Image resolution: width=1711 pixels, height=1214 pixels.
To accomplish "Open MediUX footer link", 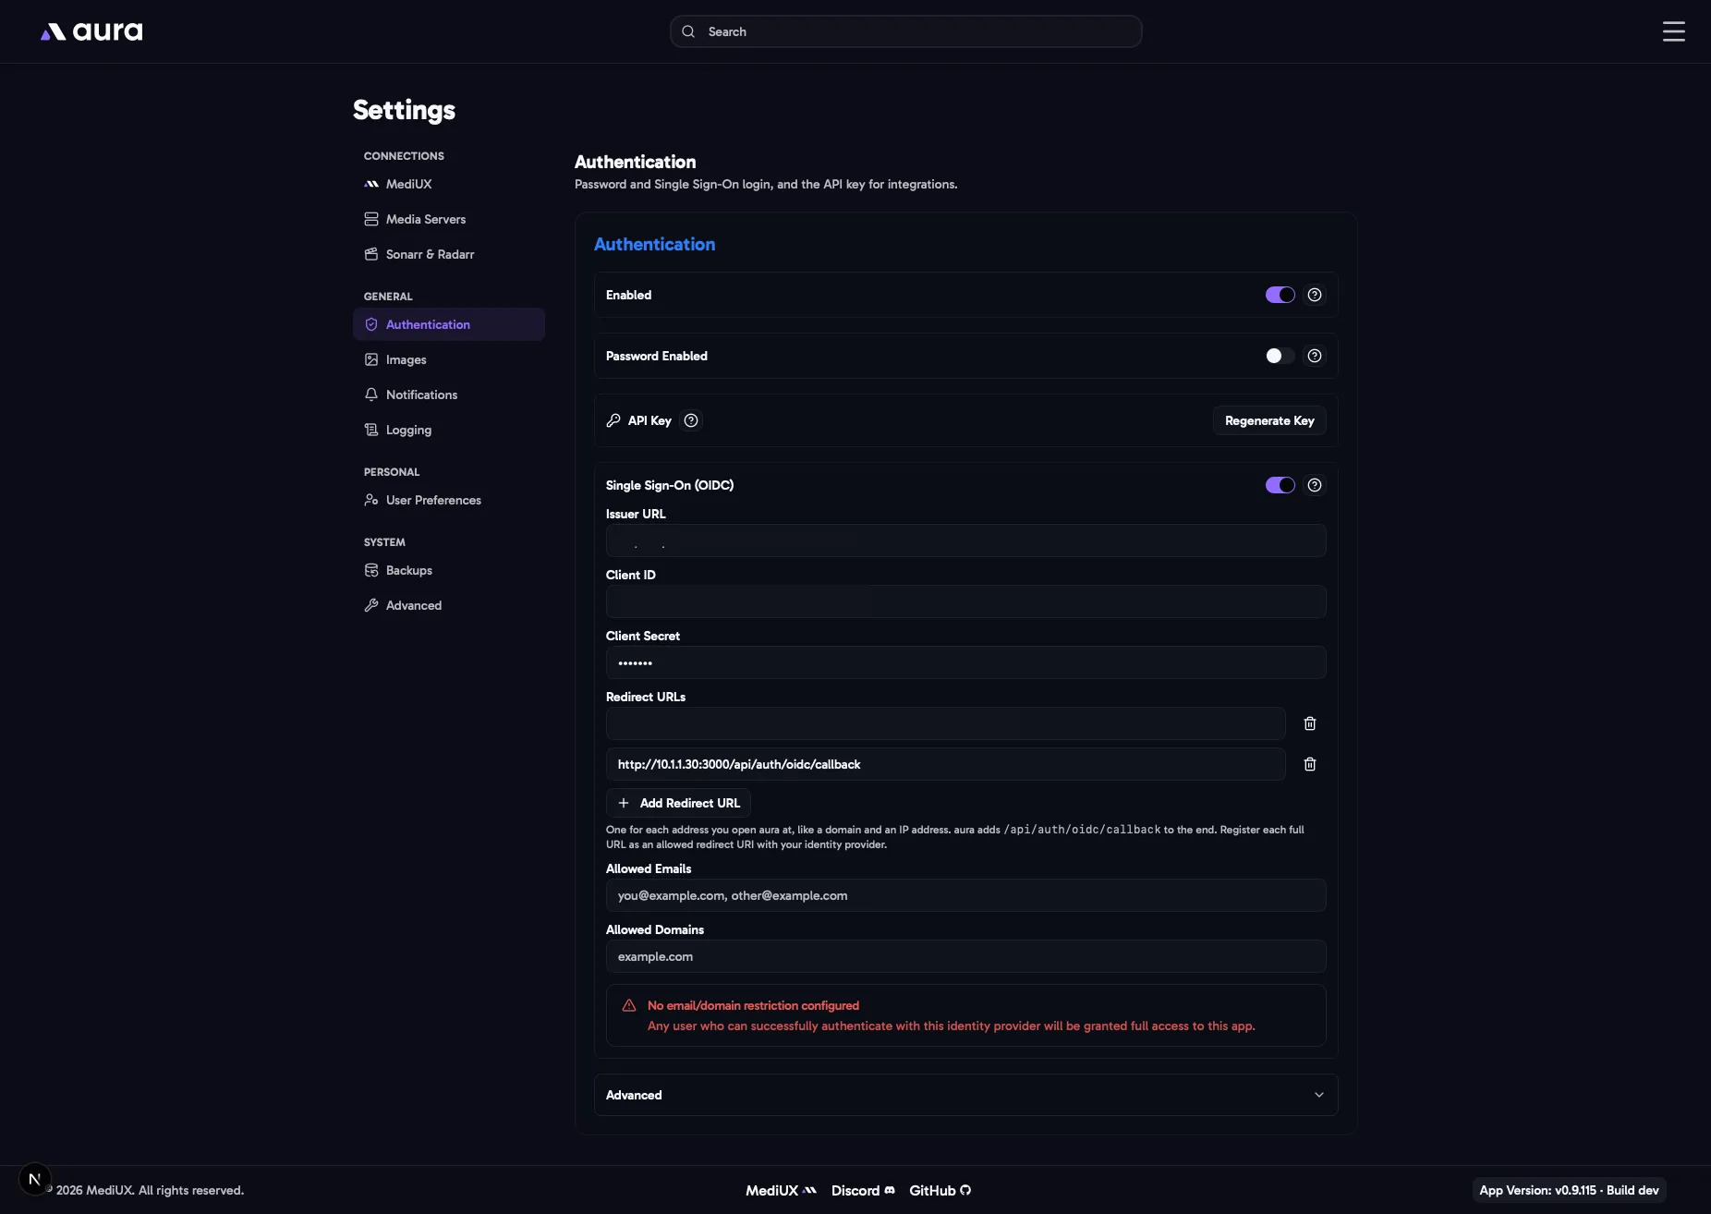I will [781, 1190].
